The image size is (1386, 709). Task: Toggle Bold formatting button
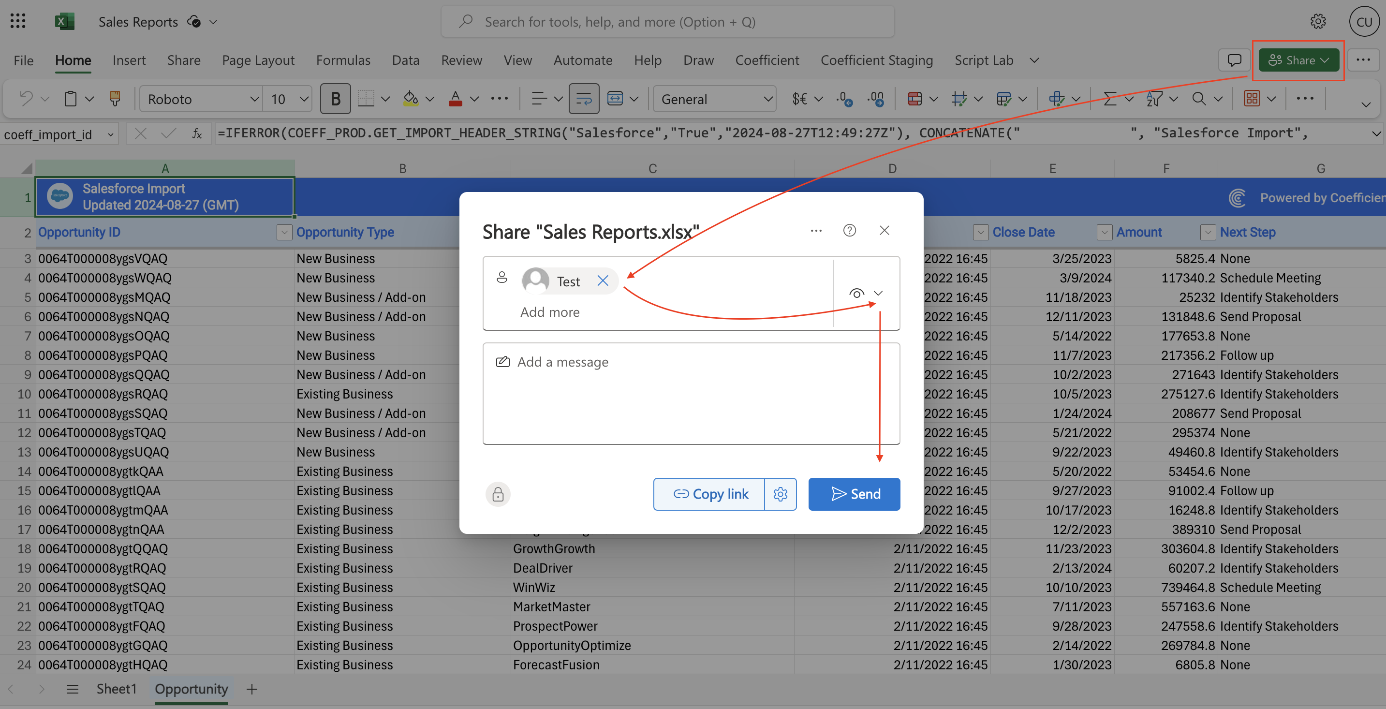click(335, 99)
